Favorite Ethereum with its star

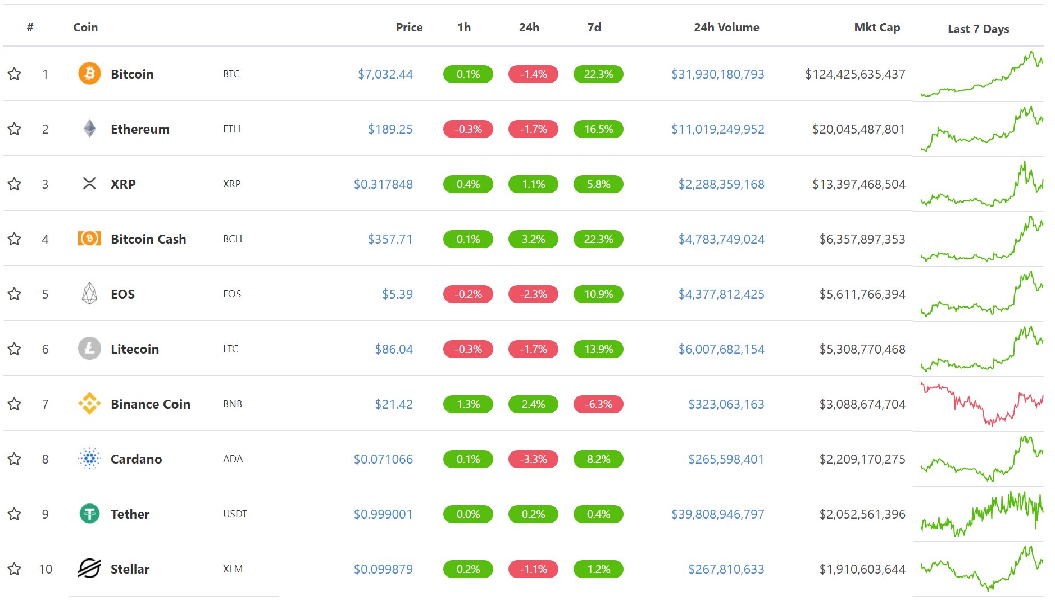point(15,129)
